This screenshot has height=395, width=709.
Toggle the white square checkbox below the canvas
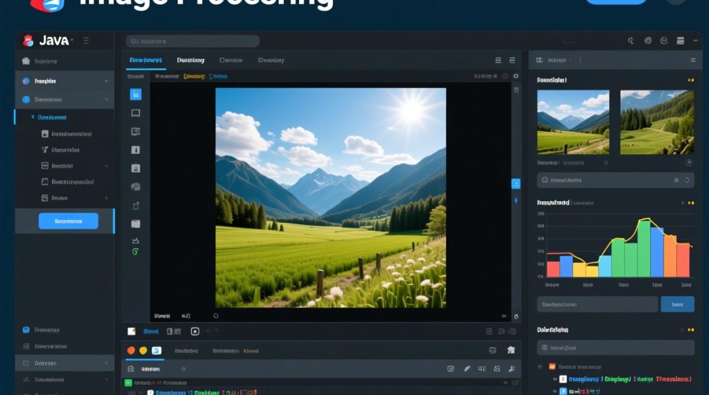[x=132, y=331]
